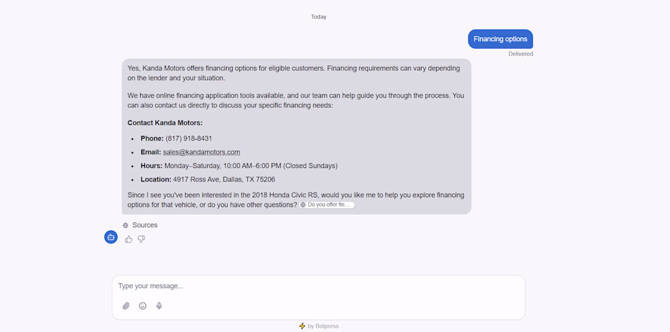Click the paperclip attach file icon
Viewport: 670px width, 332px height.
[x=126, y=306]
